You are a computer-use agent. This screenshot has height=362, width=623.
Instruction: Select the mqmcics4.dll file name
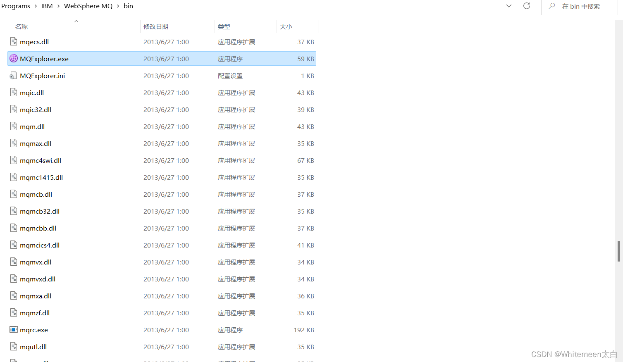(x=40, y=245)
